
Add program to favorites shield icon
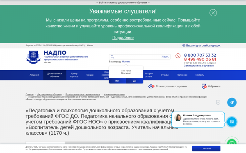coord(218,102)
